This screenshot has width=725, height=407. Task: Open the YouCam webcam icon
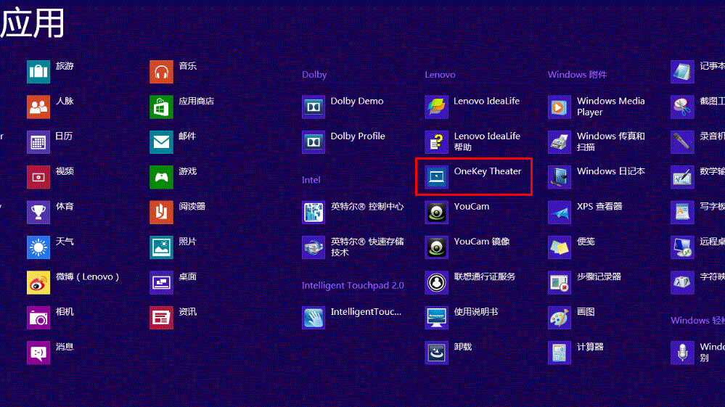[x=436, y=212]
